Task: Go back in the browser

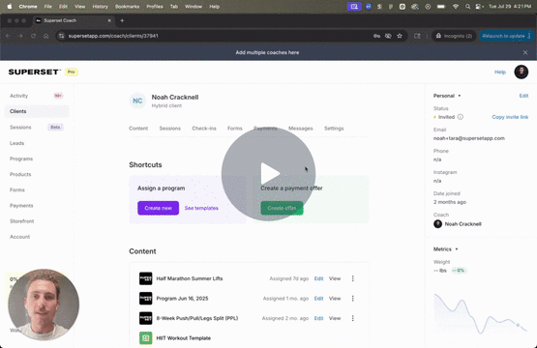Action: tap(8, 36)
